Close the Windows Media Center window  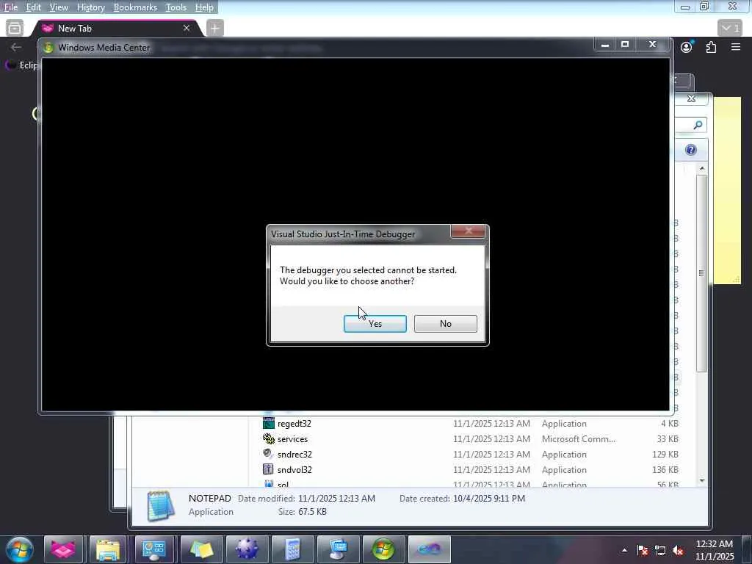[652, 45]
